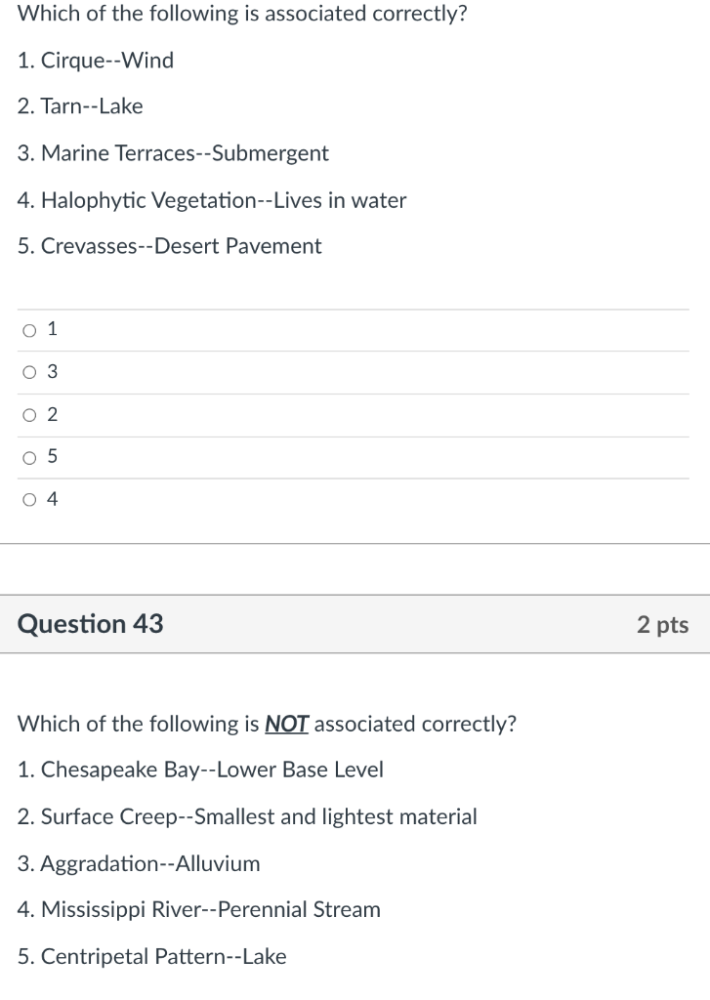Click the first question's prompt sentence at the top
The width and height of the screenshot is (710, 1000).
242,14
